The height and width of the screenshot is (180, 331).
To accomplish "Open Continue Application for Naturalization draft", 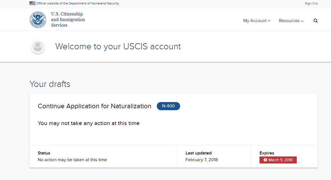I will point(94,106).
